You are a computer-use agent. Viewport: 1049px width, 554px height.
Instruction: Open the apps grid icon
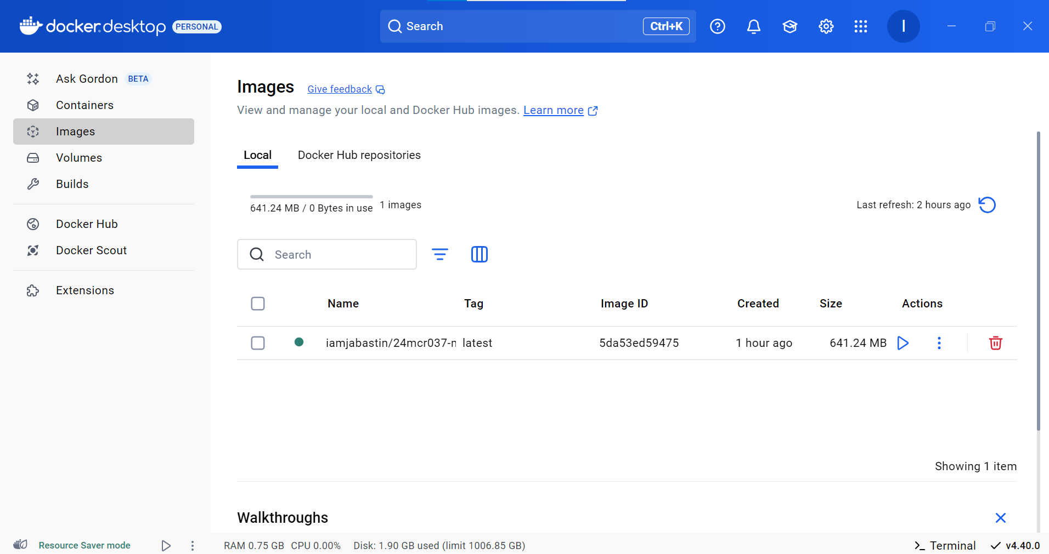click(x=861, y=26)
